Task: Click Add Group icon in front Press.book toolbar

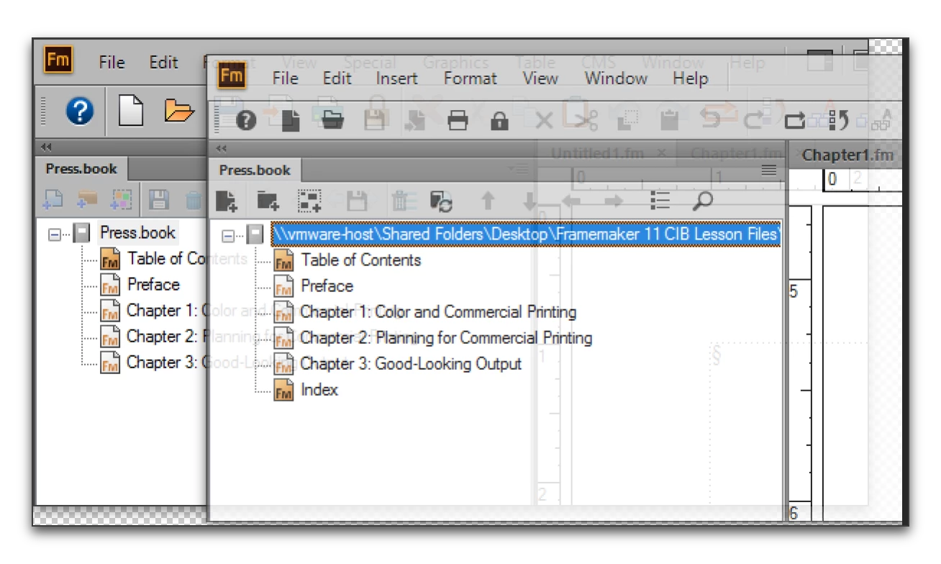Action: tap(309, 201)
